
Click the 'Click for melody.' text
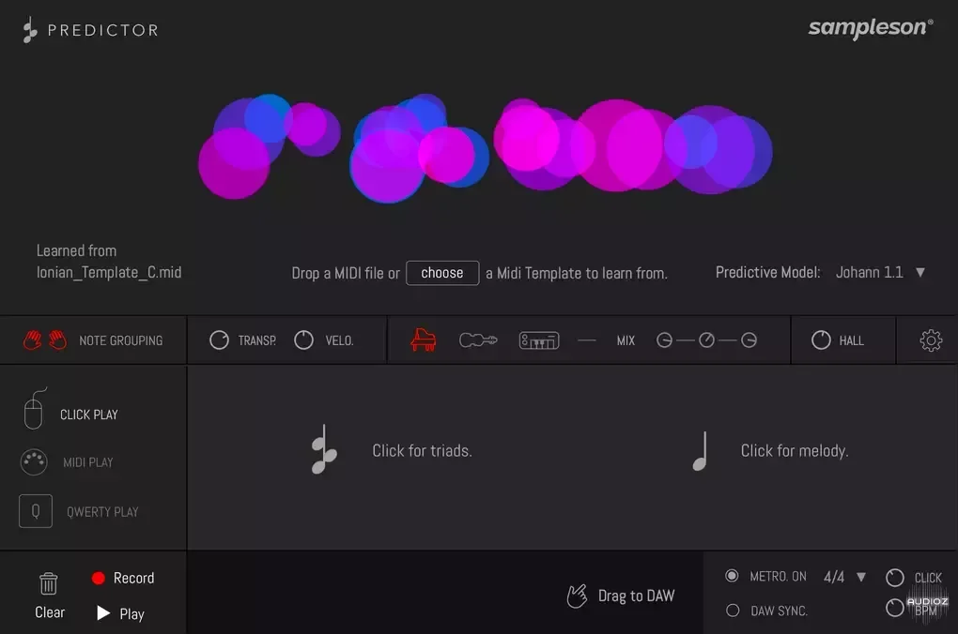click(x=795, y=451)
